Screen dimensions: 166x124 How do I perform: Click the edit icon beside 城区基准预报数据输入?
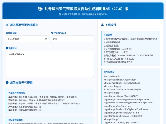(x=7, y=25)
